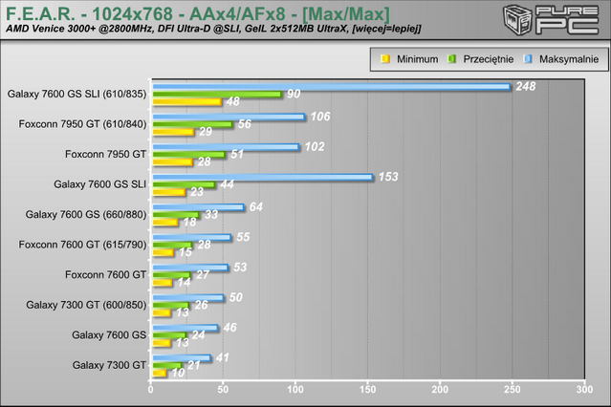Image resolution: width=611 pixels, height=407 pixels.
Task: Click the green bar valued 90
Action: pyautogui.click(x=217, y=94)
